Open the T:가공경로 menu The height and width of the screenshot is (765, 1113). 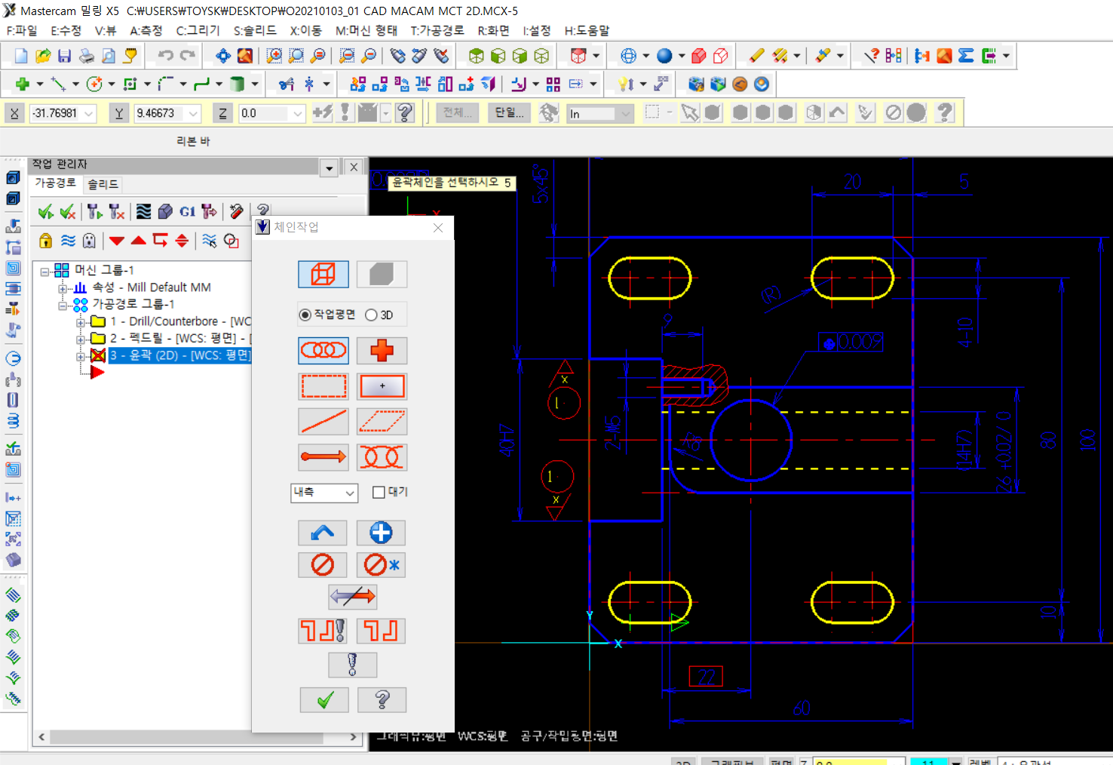pos(437,30)
